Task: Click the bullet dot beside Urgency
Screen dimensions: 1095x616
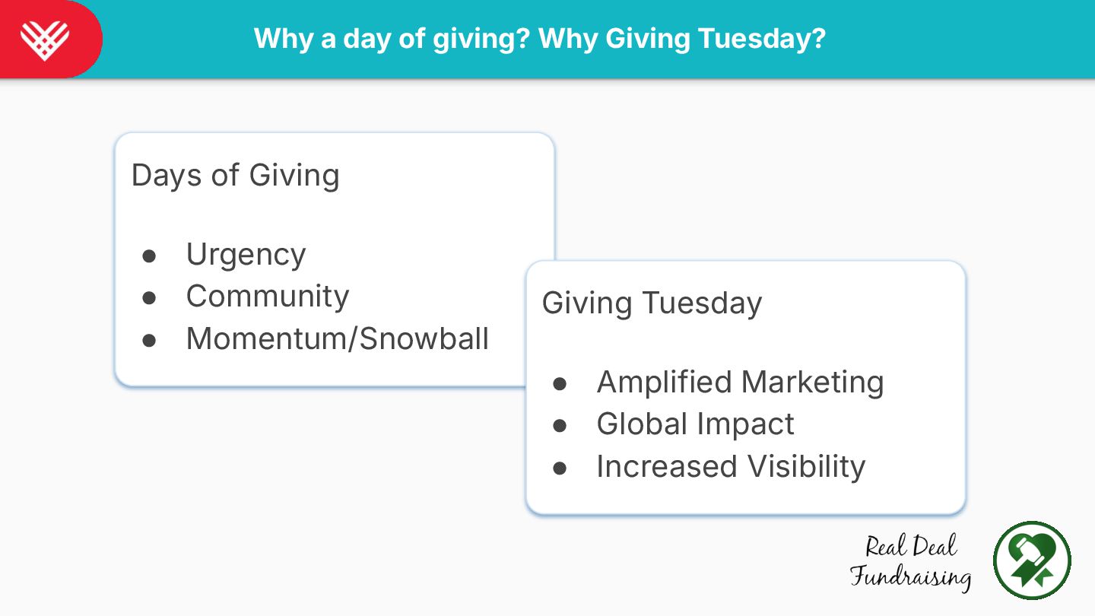Action: 149,256
